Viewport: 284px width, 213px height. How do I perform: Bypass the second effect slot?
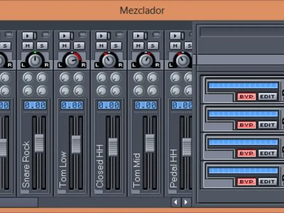[x=246, y=125]
